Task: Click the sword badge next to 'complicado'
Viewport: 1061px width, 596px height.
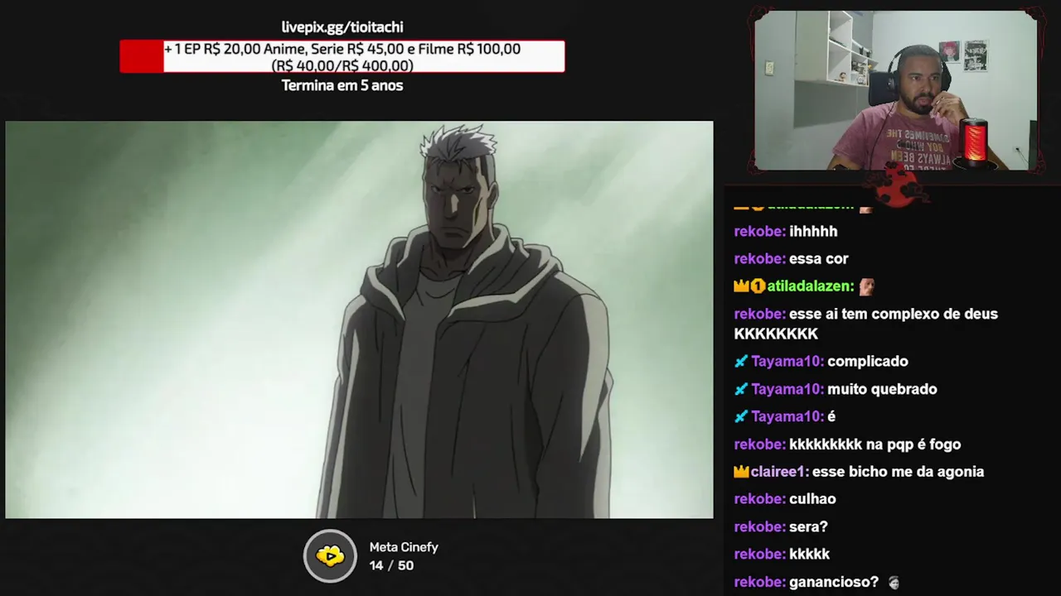Action: pos(741,362)
